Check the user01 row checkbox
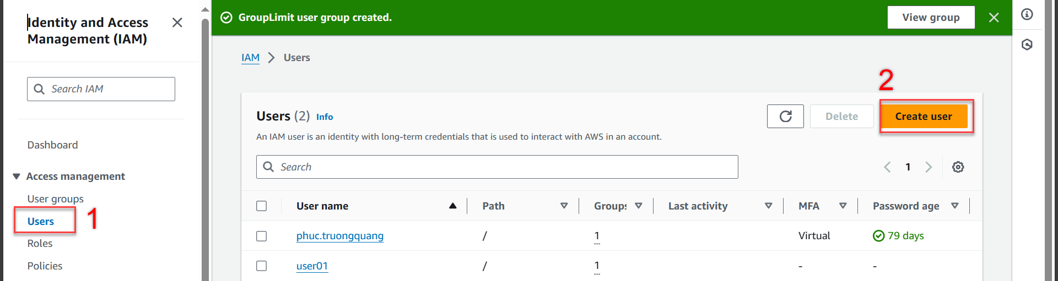The width and height of the screenshot is (1058, 281). [x=262, y=266]
